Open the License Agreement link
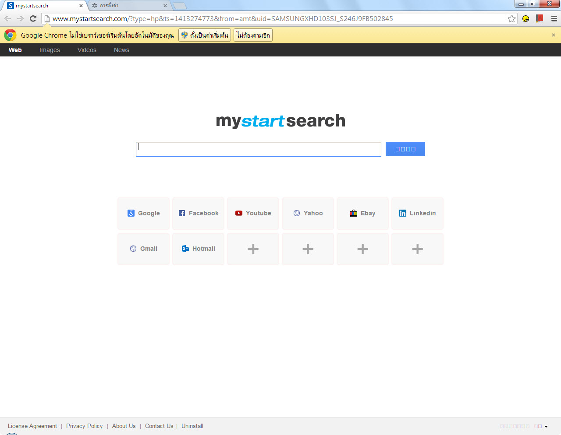The width and height of the screenshot is (561, 435). (32, 426)
